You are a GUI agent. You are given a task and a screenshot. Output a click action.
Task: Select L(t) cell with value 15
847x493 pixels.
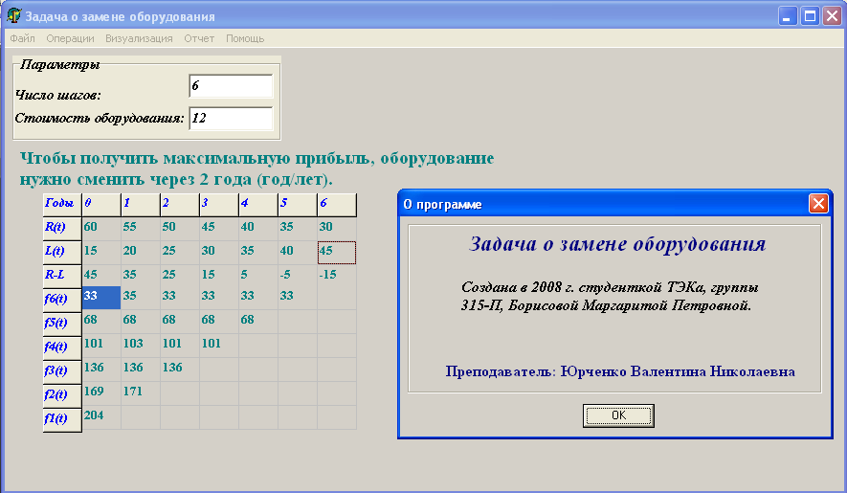[x=101, y=253]
